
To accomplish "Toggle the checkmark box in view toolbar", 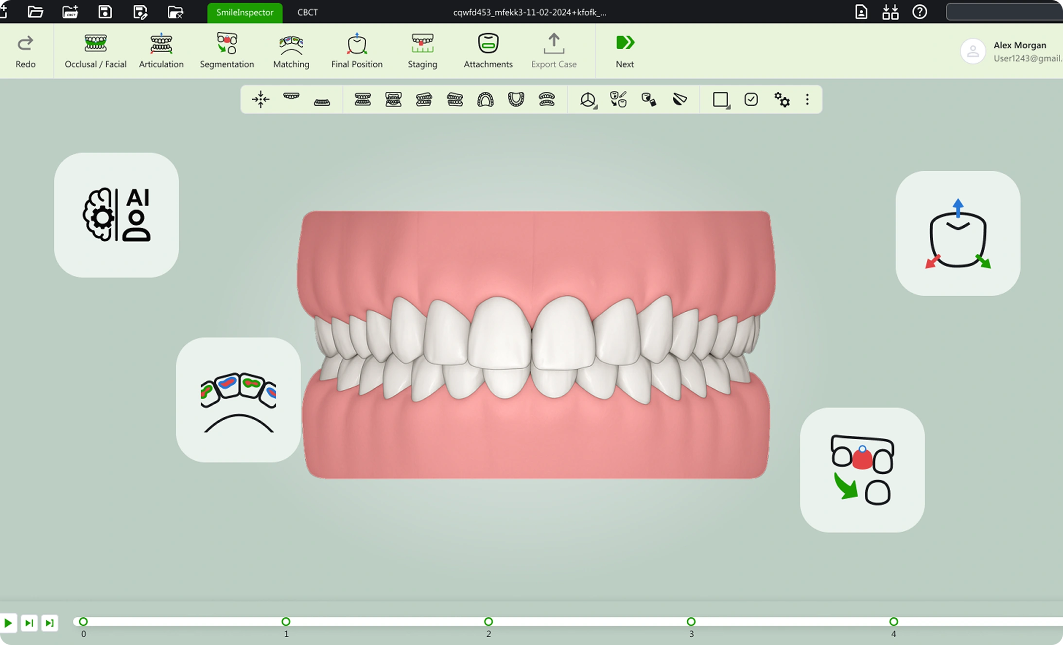I will [751, 100].
